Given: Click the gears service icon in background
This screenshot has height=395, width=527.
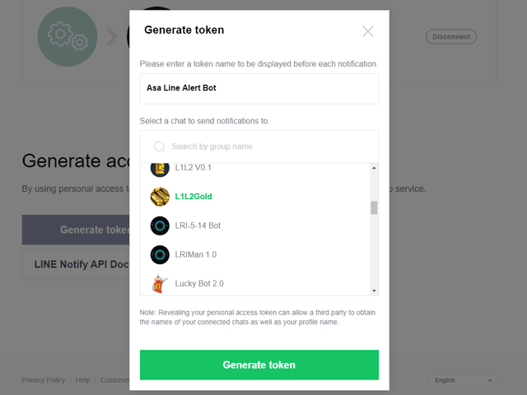Looking at the screenshot, I should tap(68, 36).
